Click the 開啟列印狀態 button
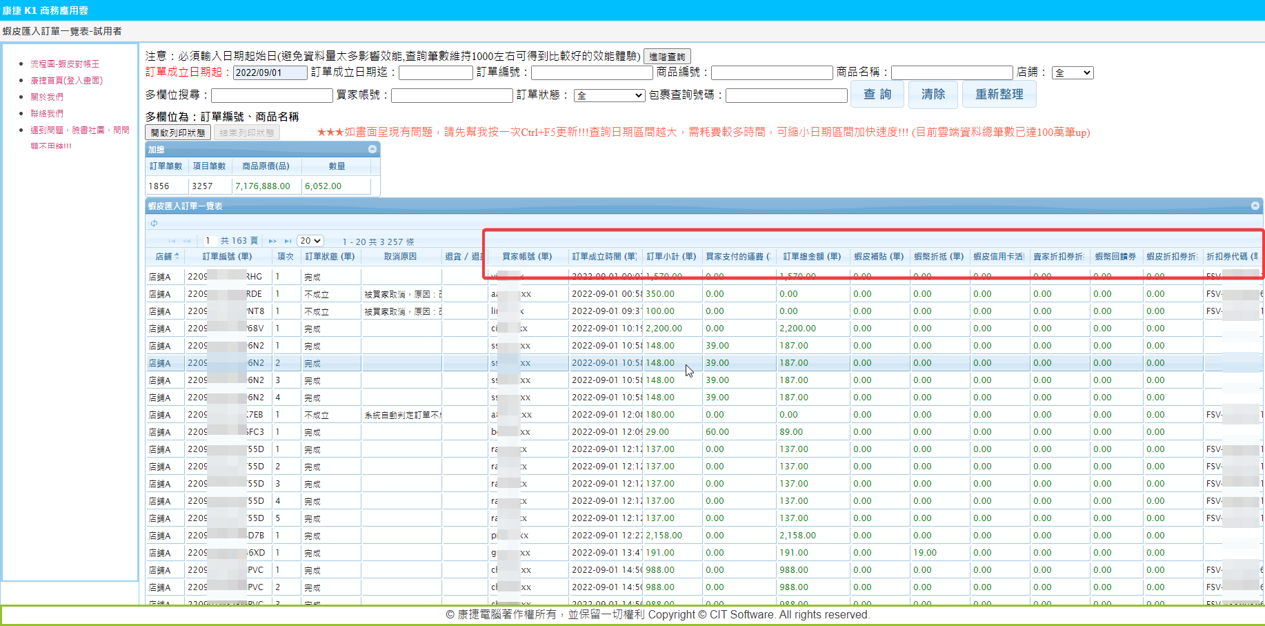The height and width of the screenshot is (626, 1265). point(178,133)
